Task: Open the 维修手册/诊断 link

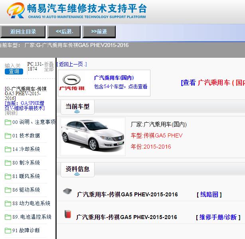Action: point(218,217)
